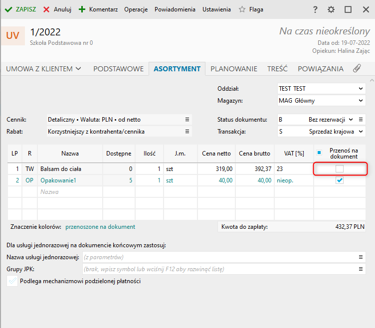Click the Komentarz button label

(103, 9)
